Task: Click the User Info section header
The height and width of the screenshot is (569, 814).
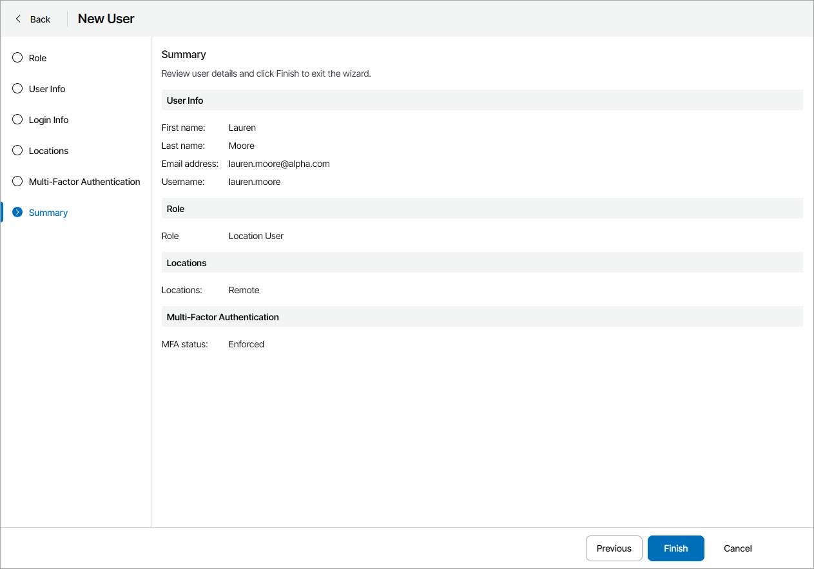Action: point(185,100)
